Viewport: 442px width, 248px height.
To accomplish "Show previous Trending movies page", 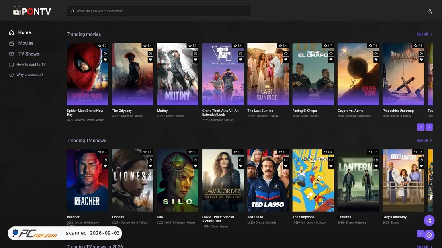I will 421,127.
